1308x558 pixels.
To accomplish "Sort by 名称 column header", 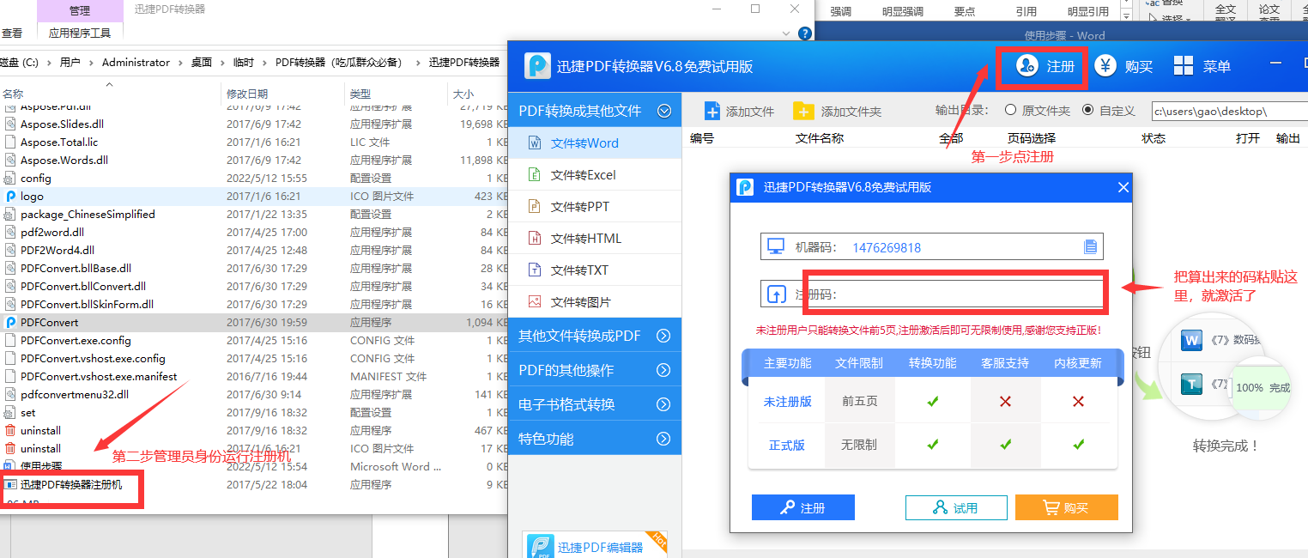I will click(x=13, y=94).
